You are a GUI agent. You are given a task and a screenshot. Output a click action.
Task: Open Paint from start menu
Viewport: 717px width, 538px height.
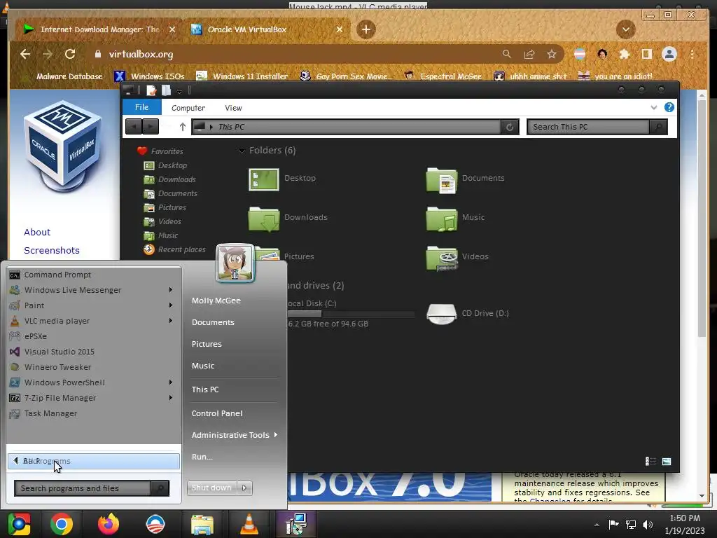click(x=94, y=305)
